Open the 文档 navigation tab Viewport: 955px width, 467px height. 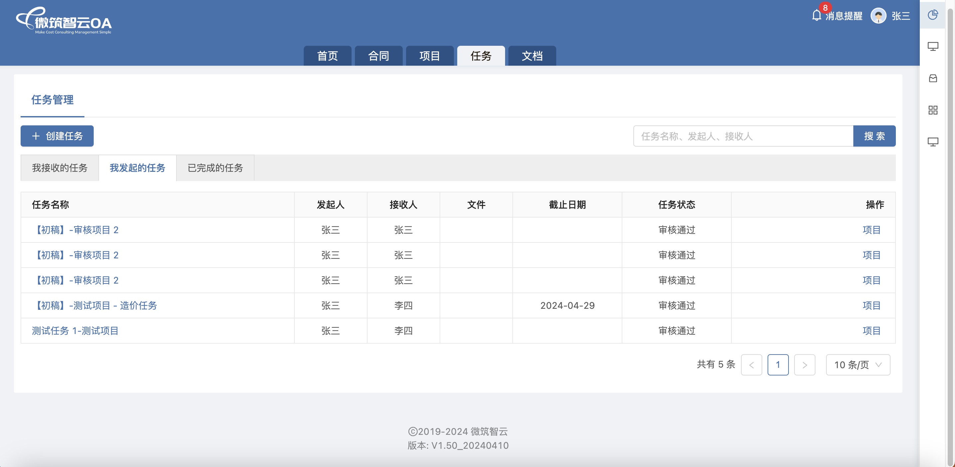click(532, 56)
